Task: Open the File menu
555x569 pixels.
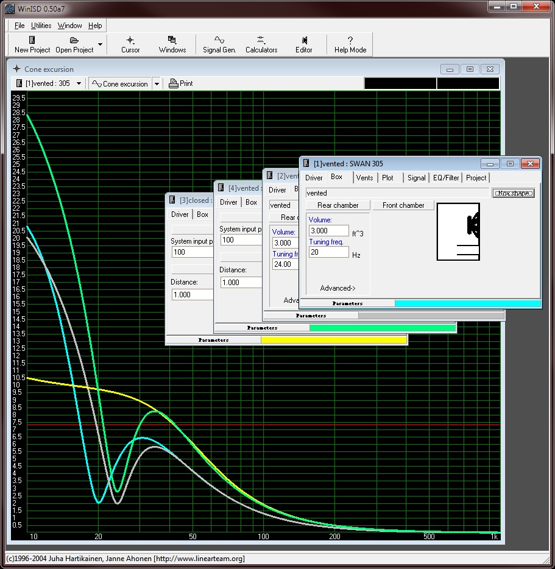Action: point(19,26)
